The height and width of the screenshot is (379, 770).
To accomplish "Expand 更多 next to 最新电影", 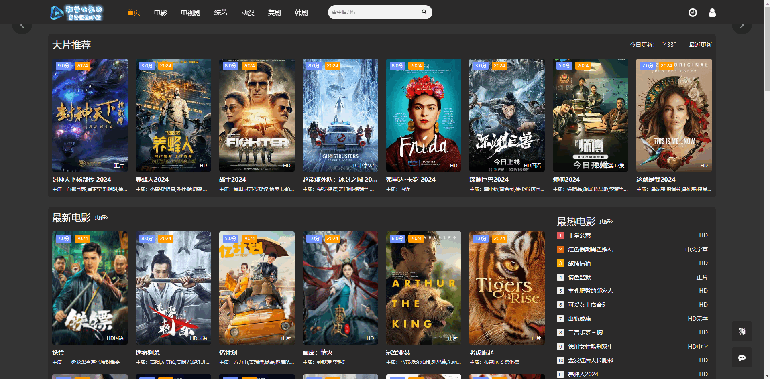I will point(101,217).
